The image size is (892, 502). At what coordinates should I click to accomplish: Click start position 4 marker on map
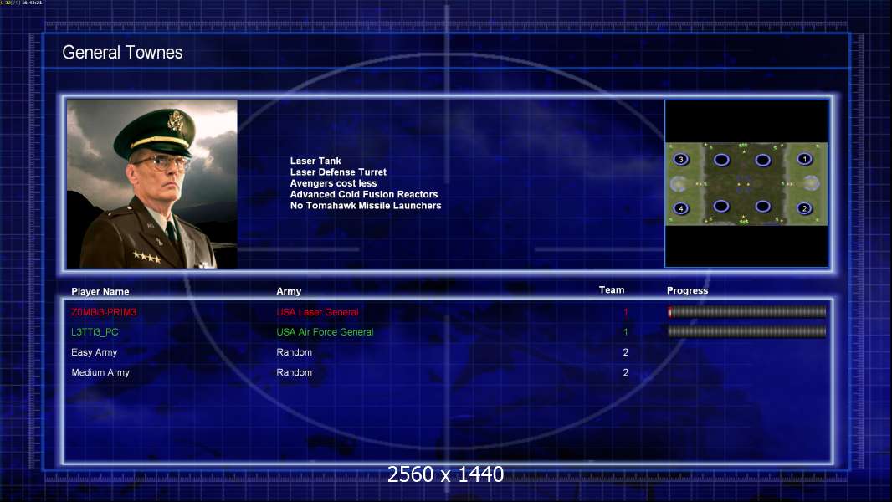681,208
